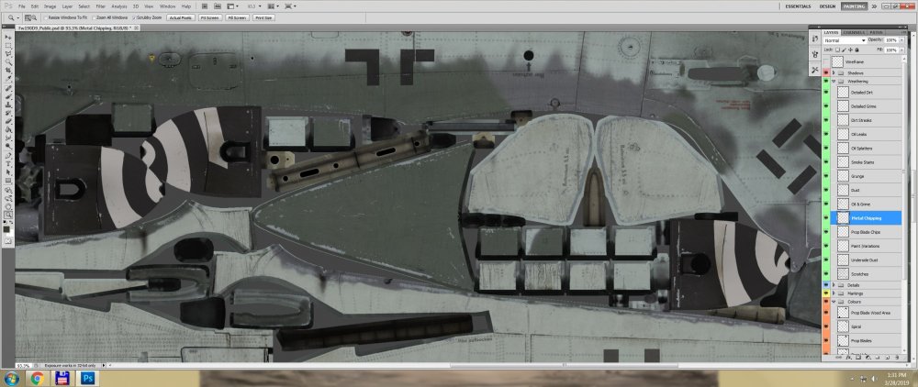This screenshot has width=918, height=387.
Task: Select the Move tool
Action: tap(9, 37)
